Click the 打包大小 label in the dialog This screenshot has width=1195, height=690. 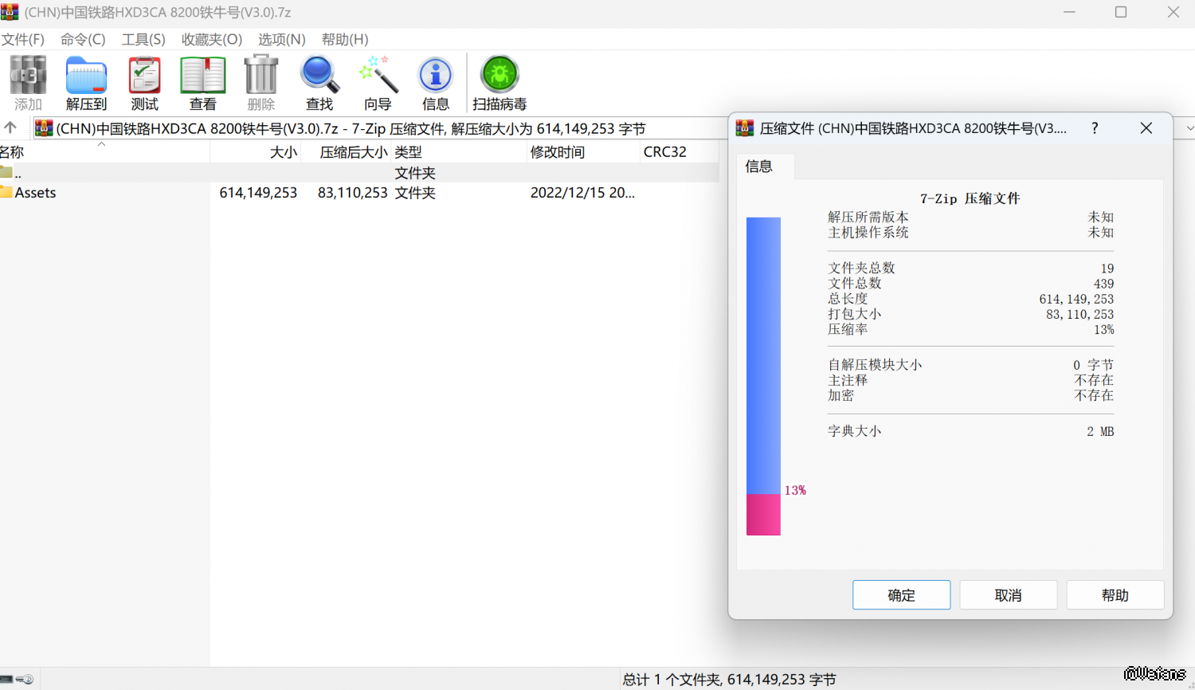coord(854,314)
